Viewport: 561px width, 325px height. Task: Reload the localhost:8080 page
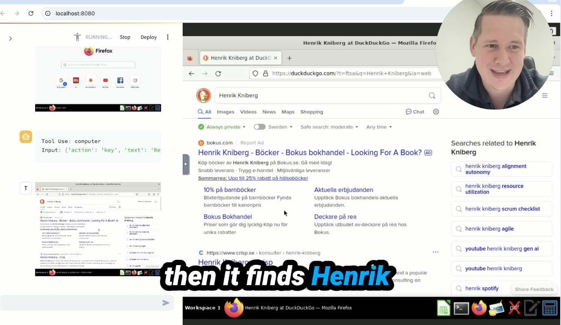(x=31, y=13)
